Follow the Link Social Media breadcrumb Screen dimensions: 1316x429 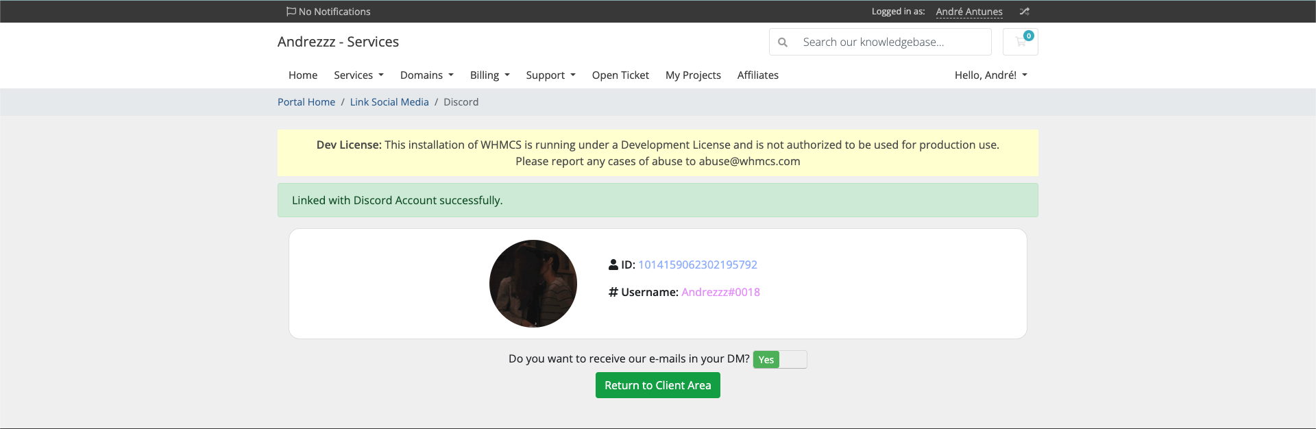click(389, 102)
